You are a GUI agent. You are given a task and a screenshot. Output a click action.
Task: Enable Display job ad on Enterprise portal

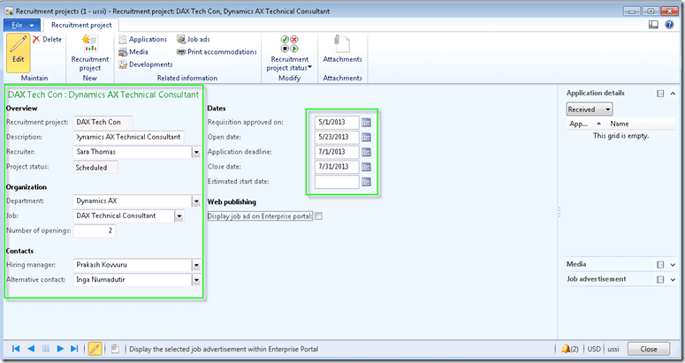pos(319,216)
